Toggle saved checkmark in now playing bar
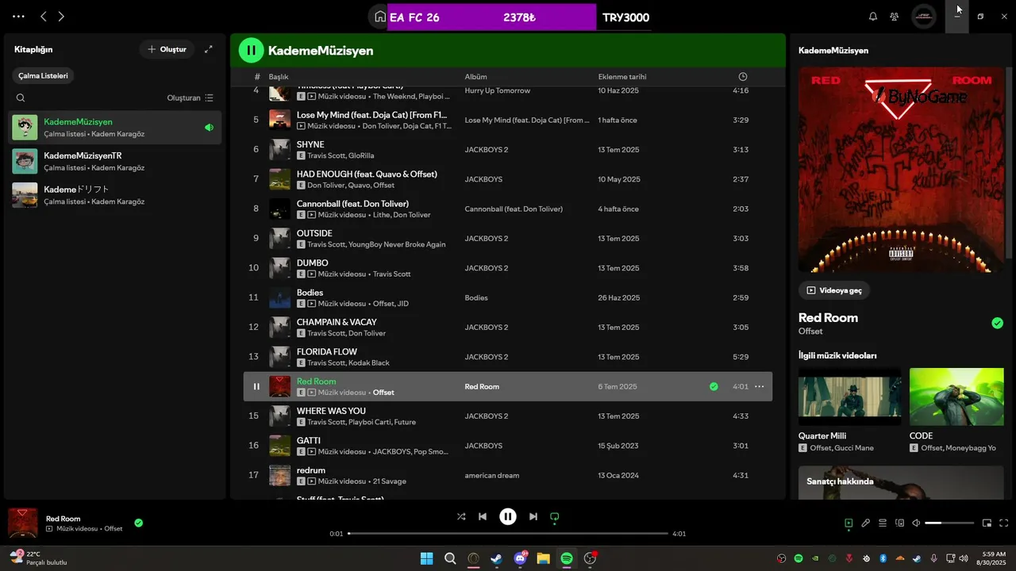This screenshot has height=571, width=1016. (139, 523)
